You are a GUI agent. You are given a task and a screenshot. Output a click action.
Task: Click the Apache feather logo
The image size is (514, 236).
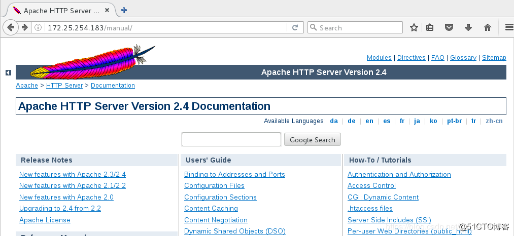click(92, 62)
